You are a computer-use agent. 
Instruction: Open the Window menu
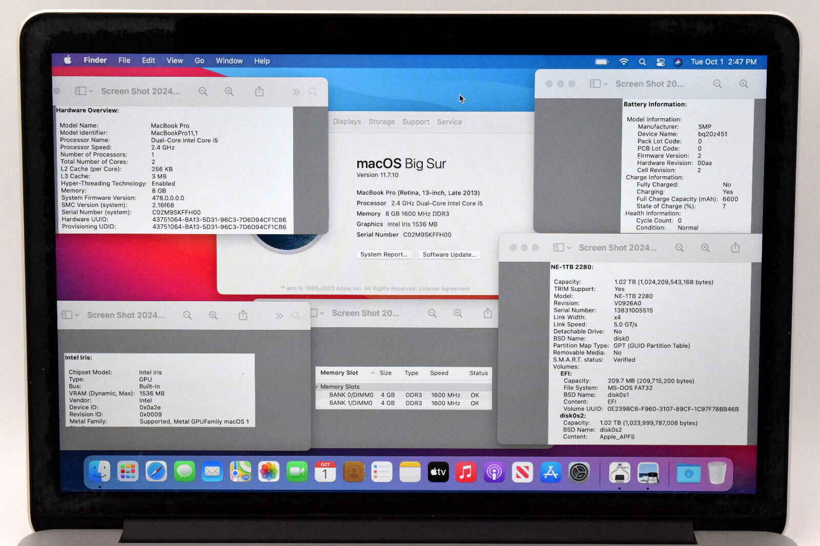229,61
